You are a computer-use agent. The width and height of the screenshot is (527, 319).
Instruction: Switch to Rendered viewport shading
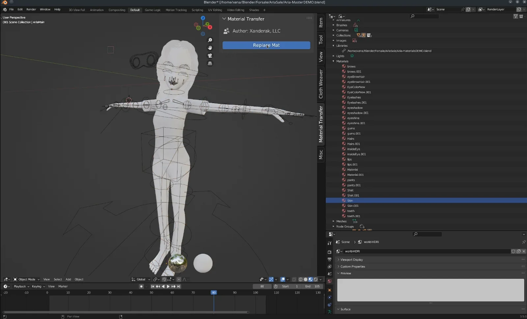pyautogui.click(x=315, y=279)
